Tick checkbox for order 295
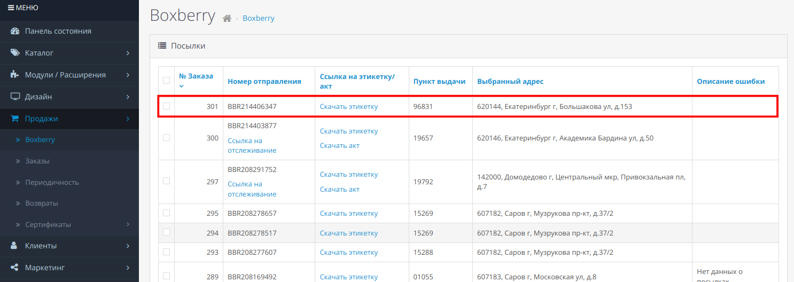Screen dimensions: 794x282 click(x=166, y=213)
